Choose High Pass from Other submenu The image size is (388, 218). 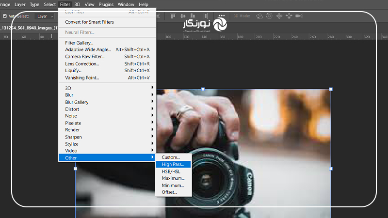pyautogui.click(x=173, y=164)
